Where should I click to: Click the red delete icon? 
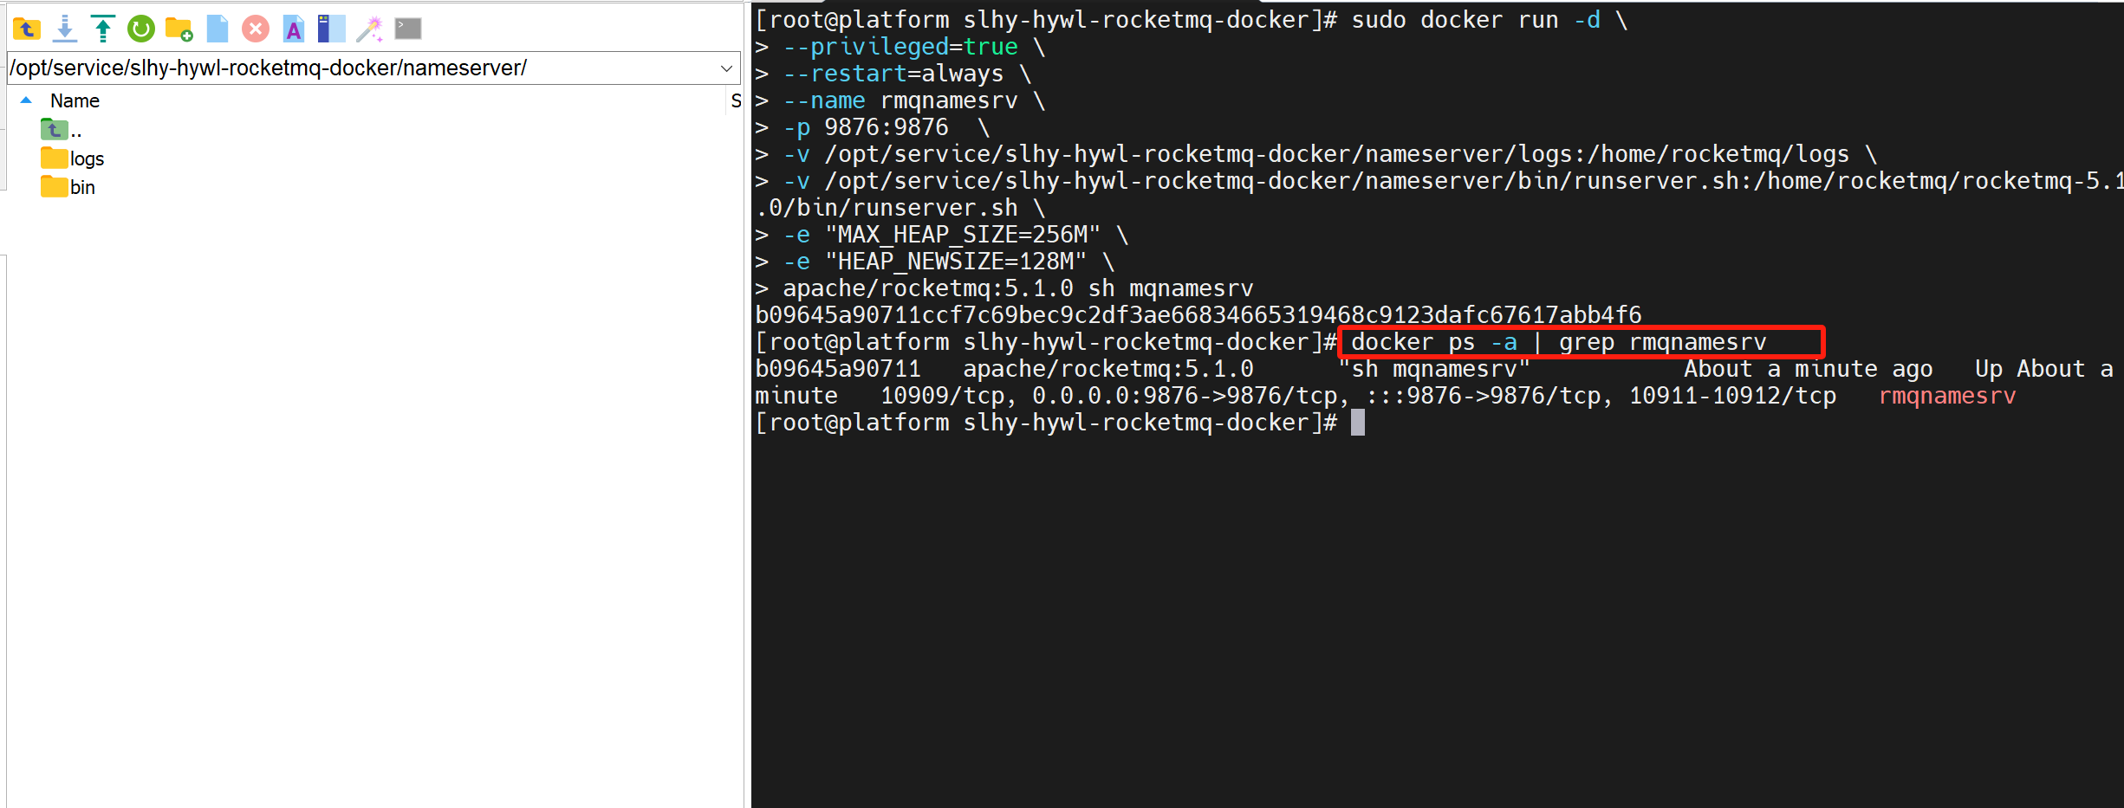point(256,29)
